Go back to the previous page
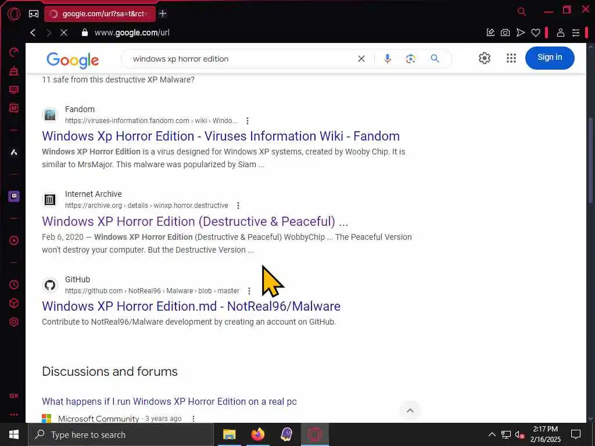 (x=33, y=33)
